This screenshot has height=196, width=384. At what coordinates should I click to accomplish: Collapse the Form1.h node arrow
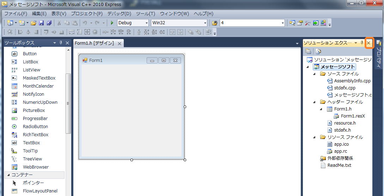point(321,109)
